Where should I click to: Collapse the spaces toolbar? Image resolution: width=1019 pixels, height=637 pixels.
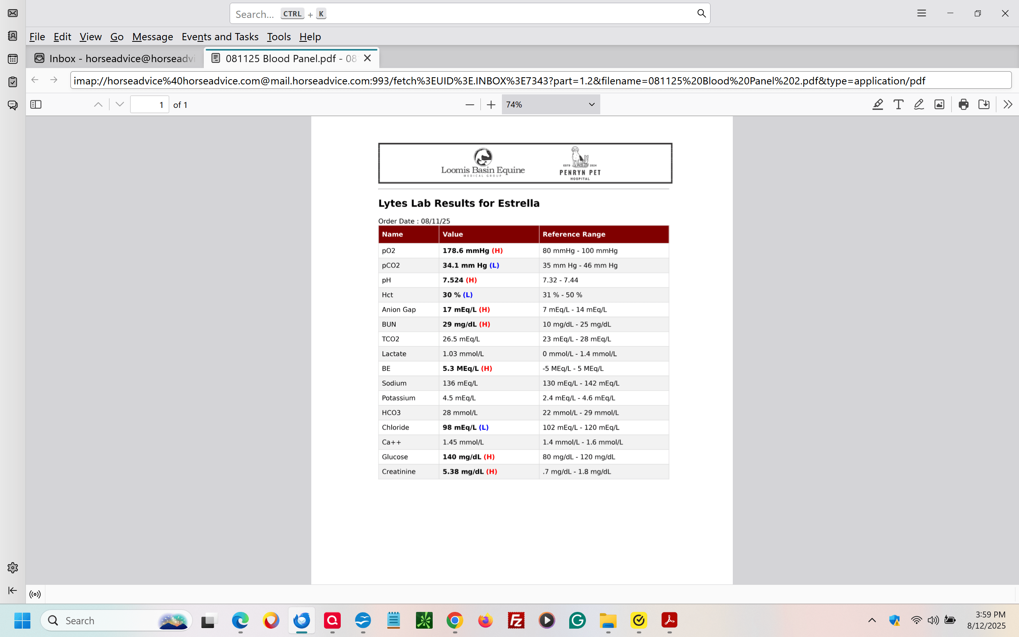click(13, 590)
